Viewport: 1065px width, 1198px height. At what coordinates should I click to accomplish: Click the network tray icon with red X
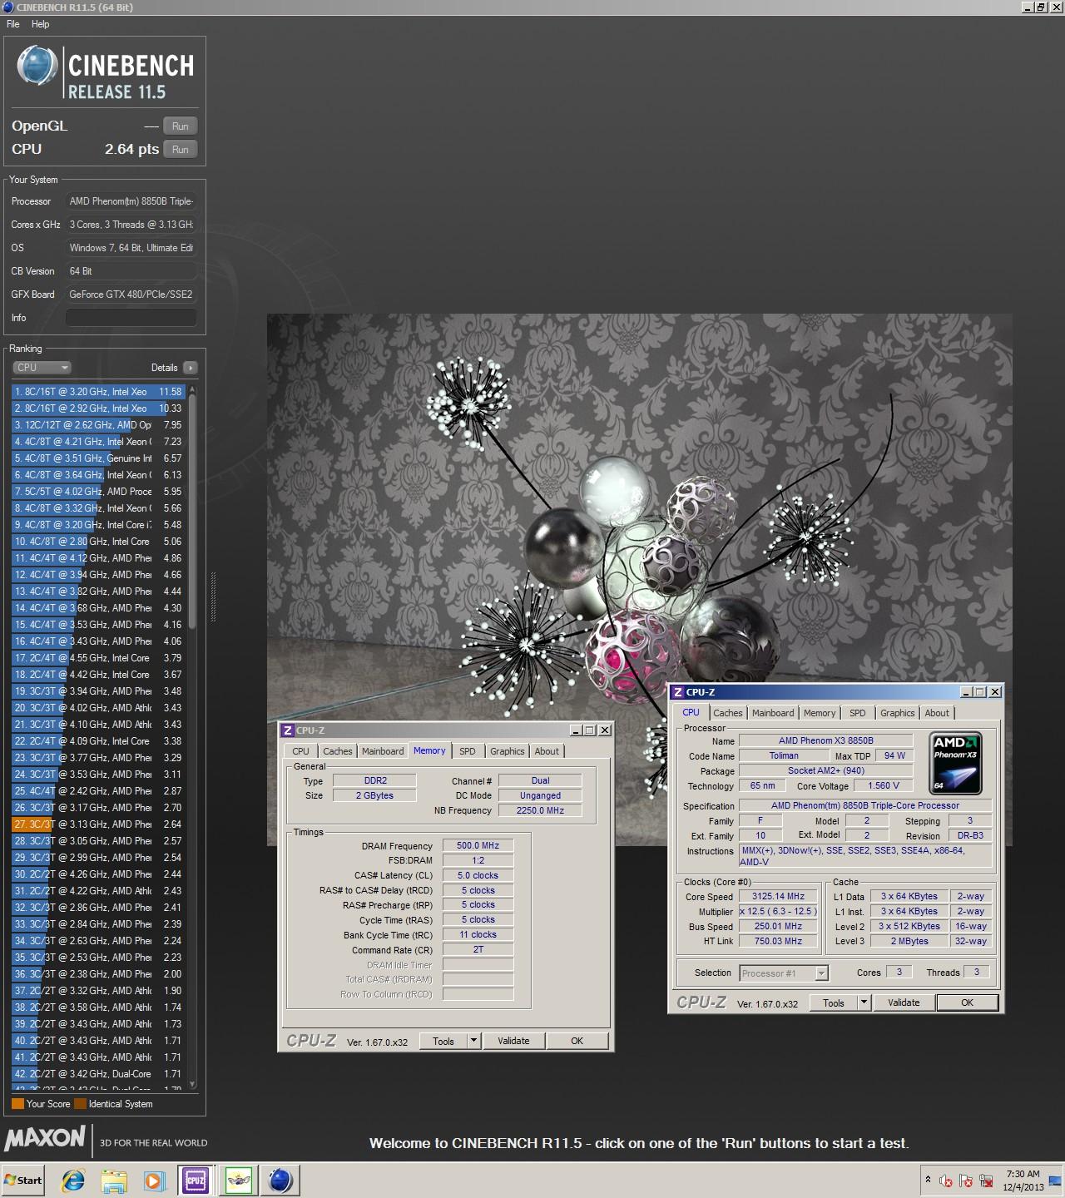coord(987,1181)
